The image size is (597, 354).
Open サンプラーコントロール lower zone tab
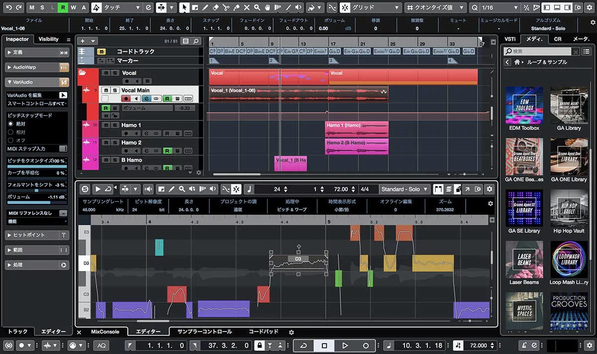point(204,332)
